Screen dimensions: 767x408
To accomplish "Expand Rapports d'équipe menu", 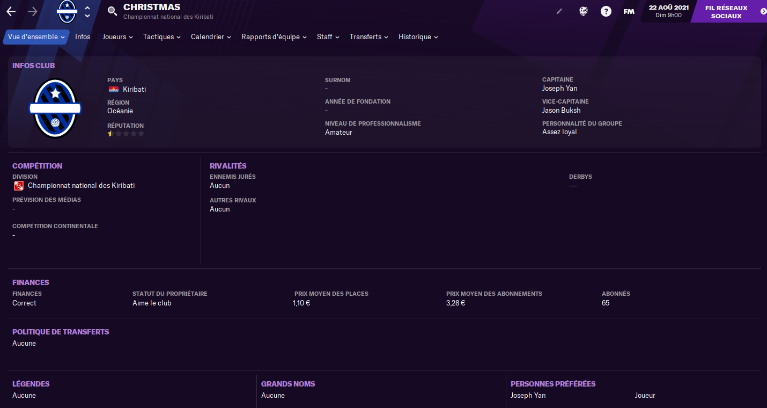I will pos(274,37).
